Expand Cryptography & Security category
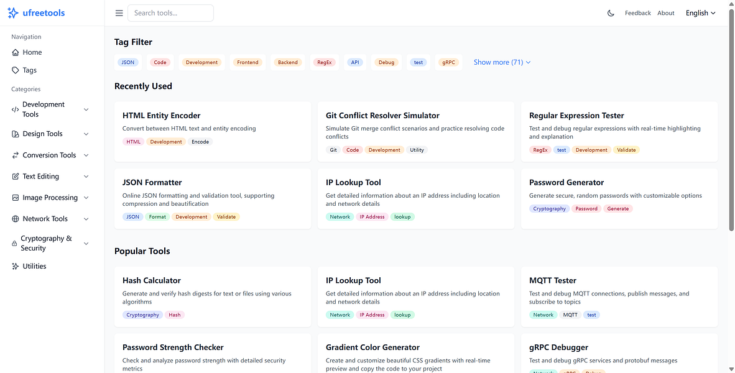Image resolution: width=735 pixels, height=373 pixels. (x=86, y=242)
